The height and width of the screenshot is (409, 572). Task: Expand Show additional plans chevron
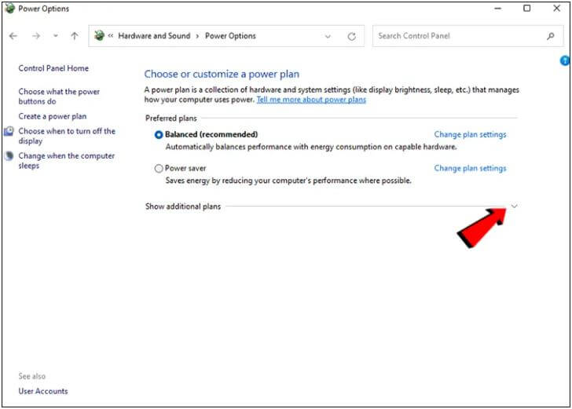pyautogui.click(x=514, y=206)
